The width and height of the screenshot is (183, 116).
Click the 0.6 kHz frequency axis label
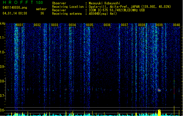(2, 110)
